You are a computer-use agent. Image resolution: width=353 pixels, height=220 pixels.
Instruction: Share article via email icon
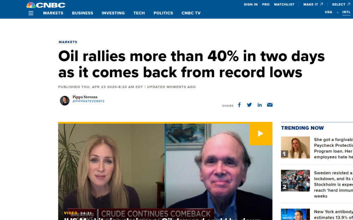[x=270, y=105]
